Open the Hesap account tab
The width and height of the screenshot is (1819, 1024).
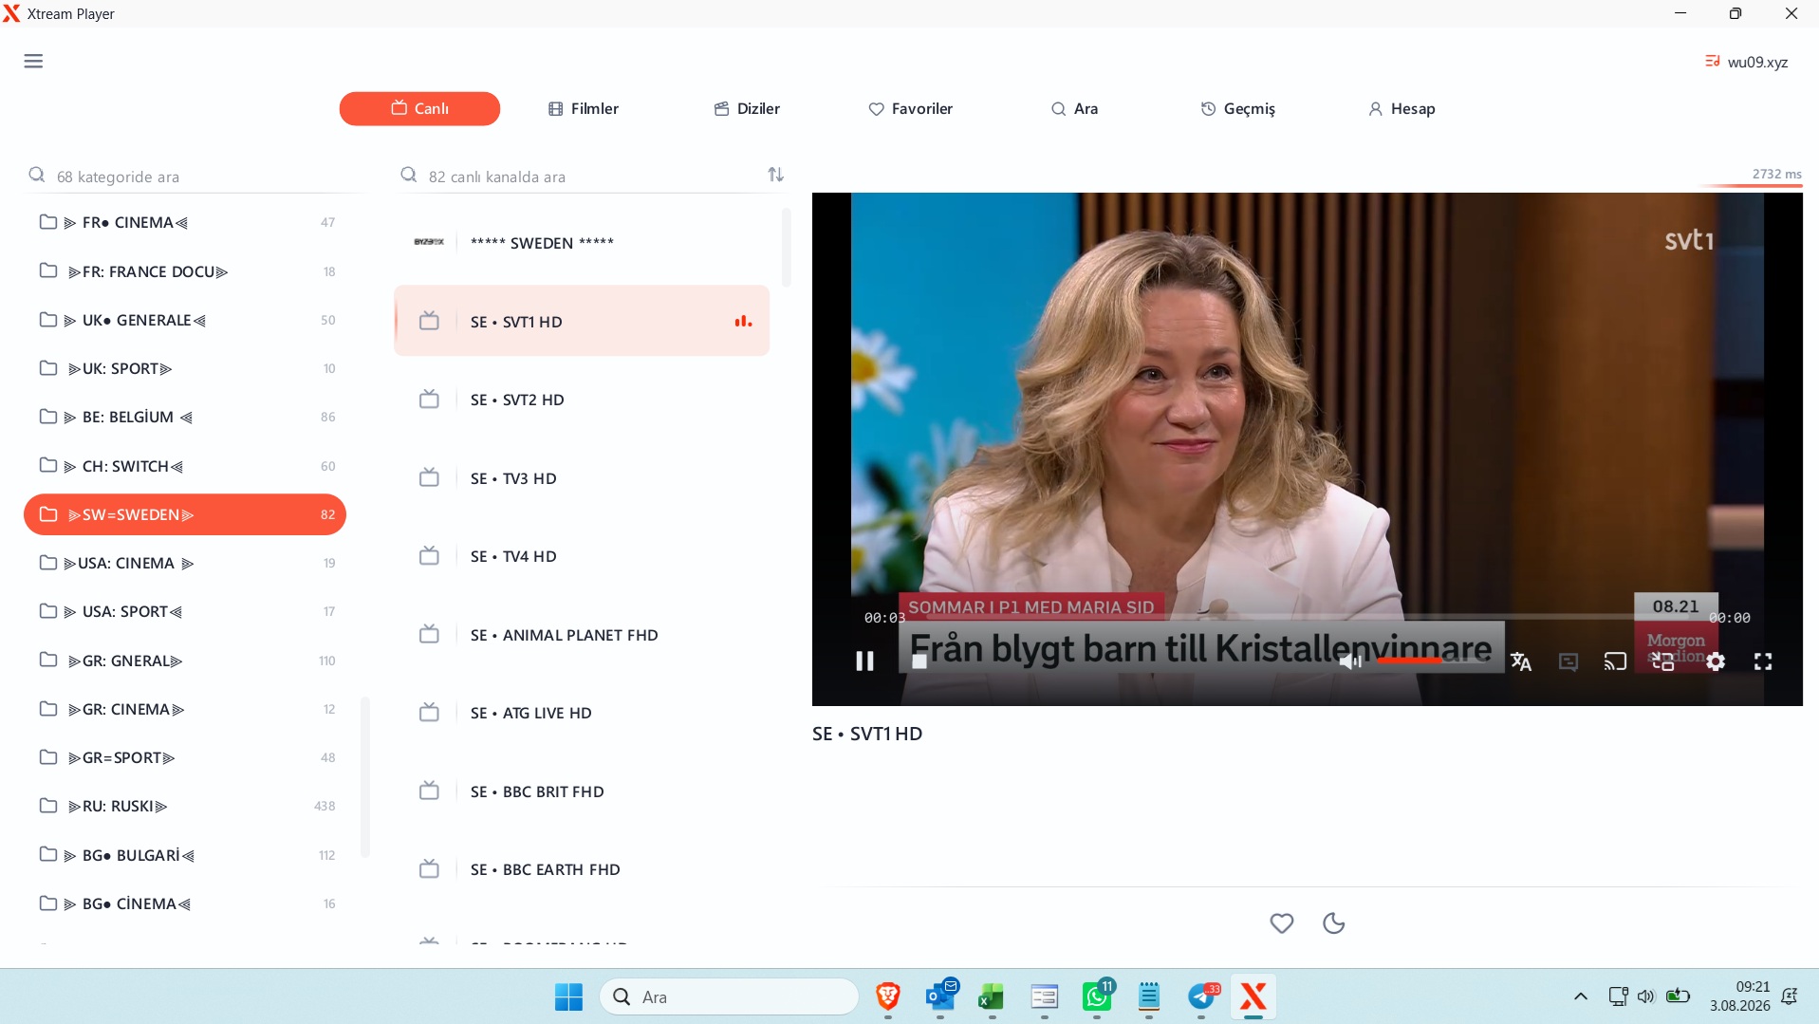pyautogui.click(x=1401, y=108)
